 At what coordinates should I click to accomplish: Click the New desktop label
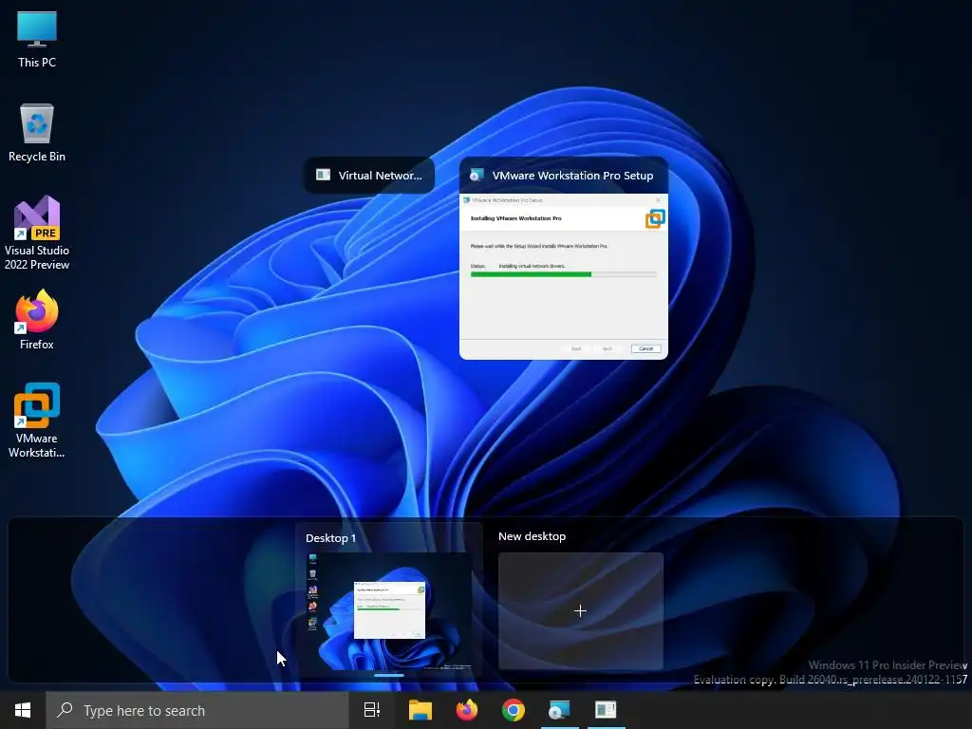(532, 536)
